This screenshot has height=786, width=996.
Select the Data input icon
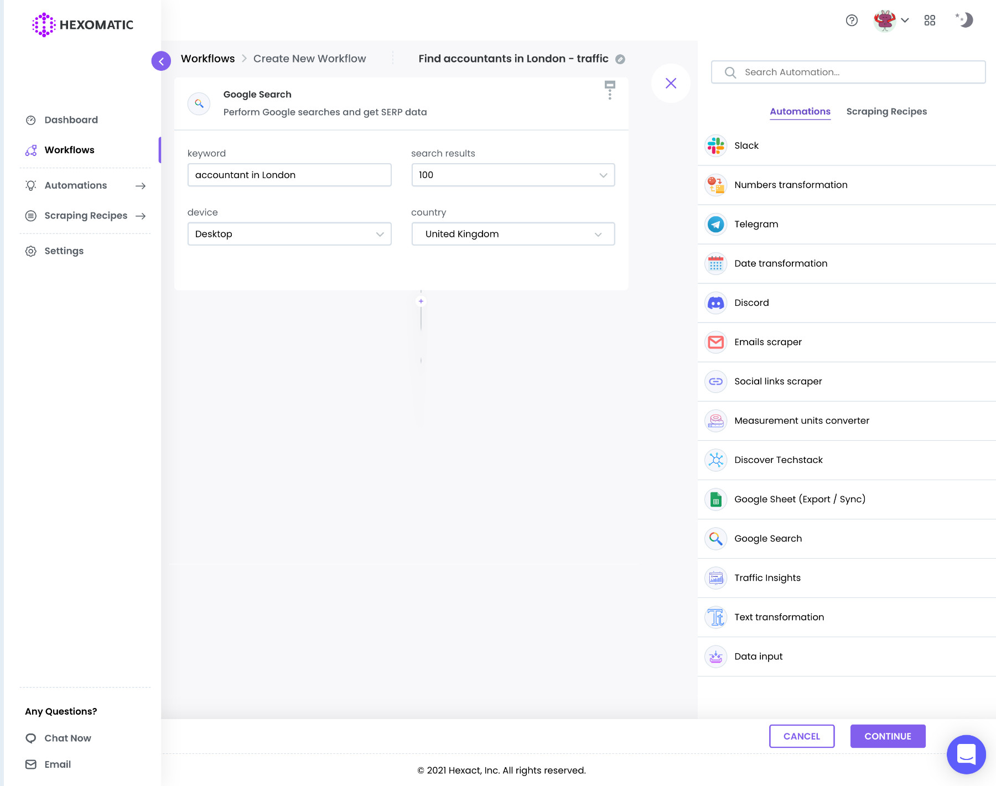[x=716, y=656]
